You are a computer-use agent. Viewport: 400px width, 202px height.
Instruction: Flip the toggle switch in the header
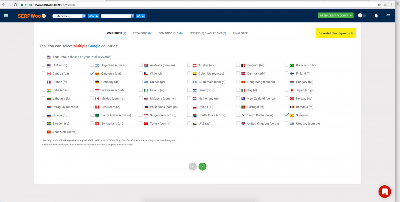(x=362, y=16)
